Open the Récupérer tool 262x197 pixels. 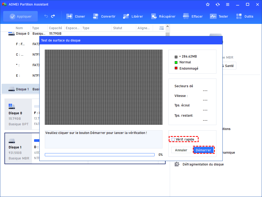click(154, 16)
